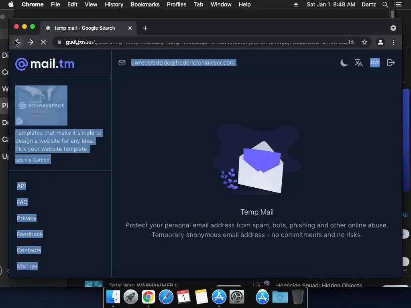Open the Chrome profile icon

click(x=380, y=42)
